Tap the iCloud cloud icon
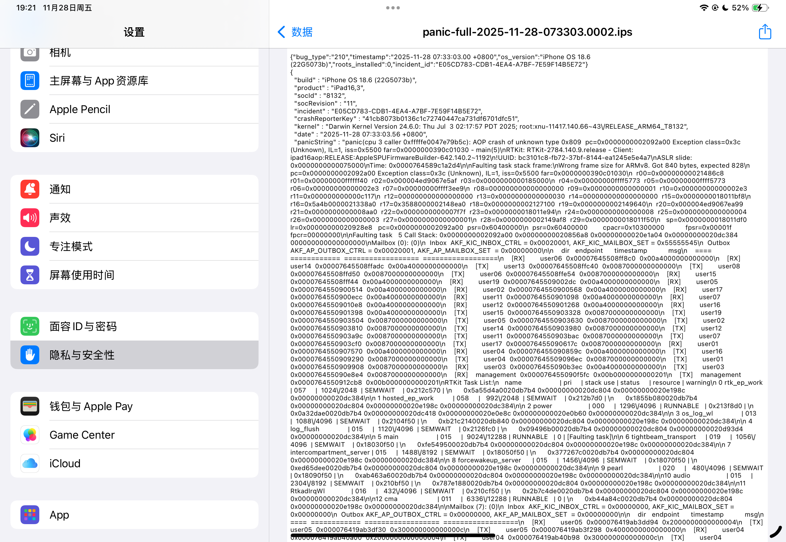 [x=30, y=463]
